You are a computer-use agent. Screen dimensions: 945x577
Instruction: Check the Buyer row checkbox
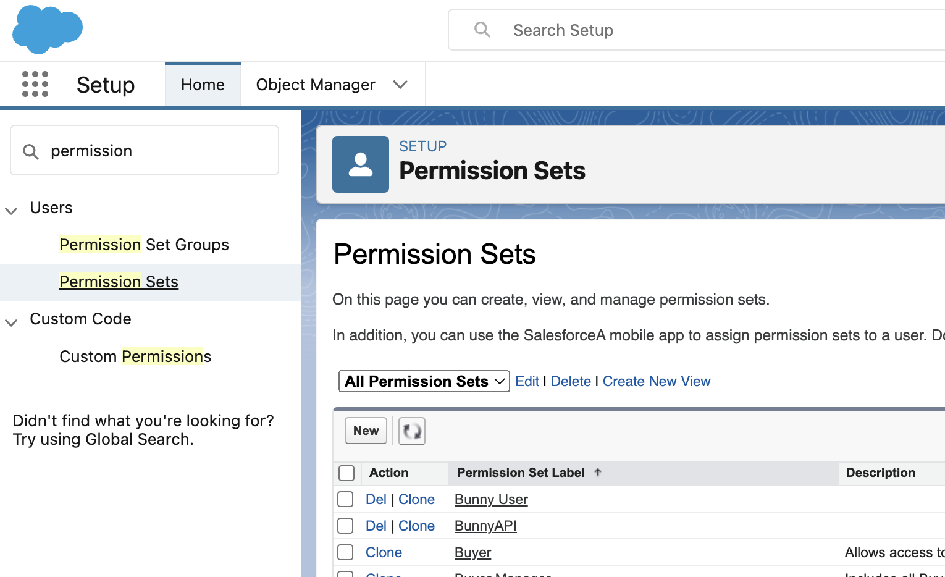click(345, 552)
